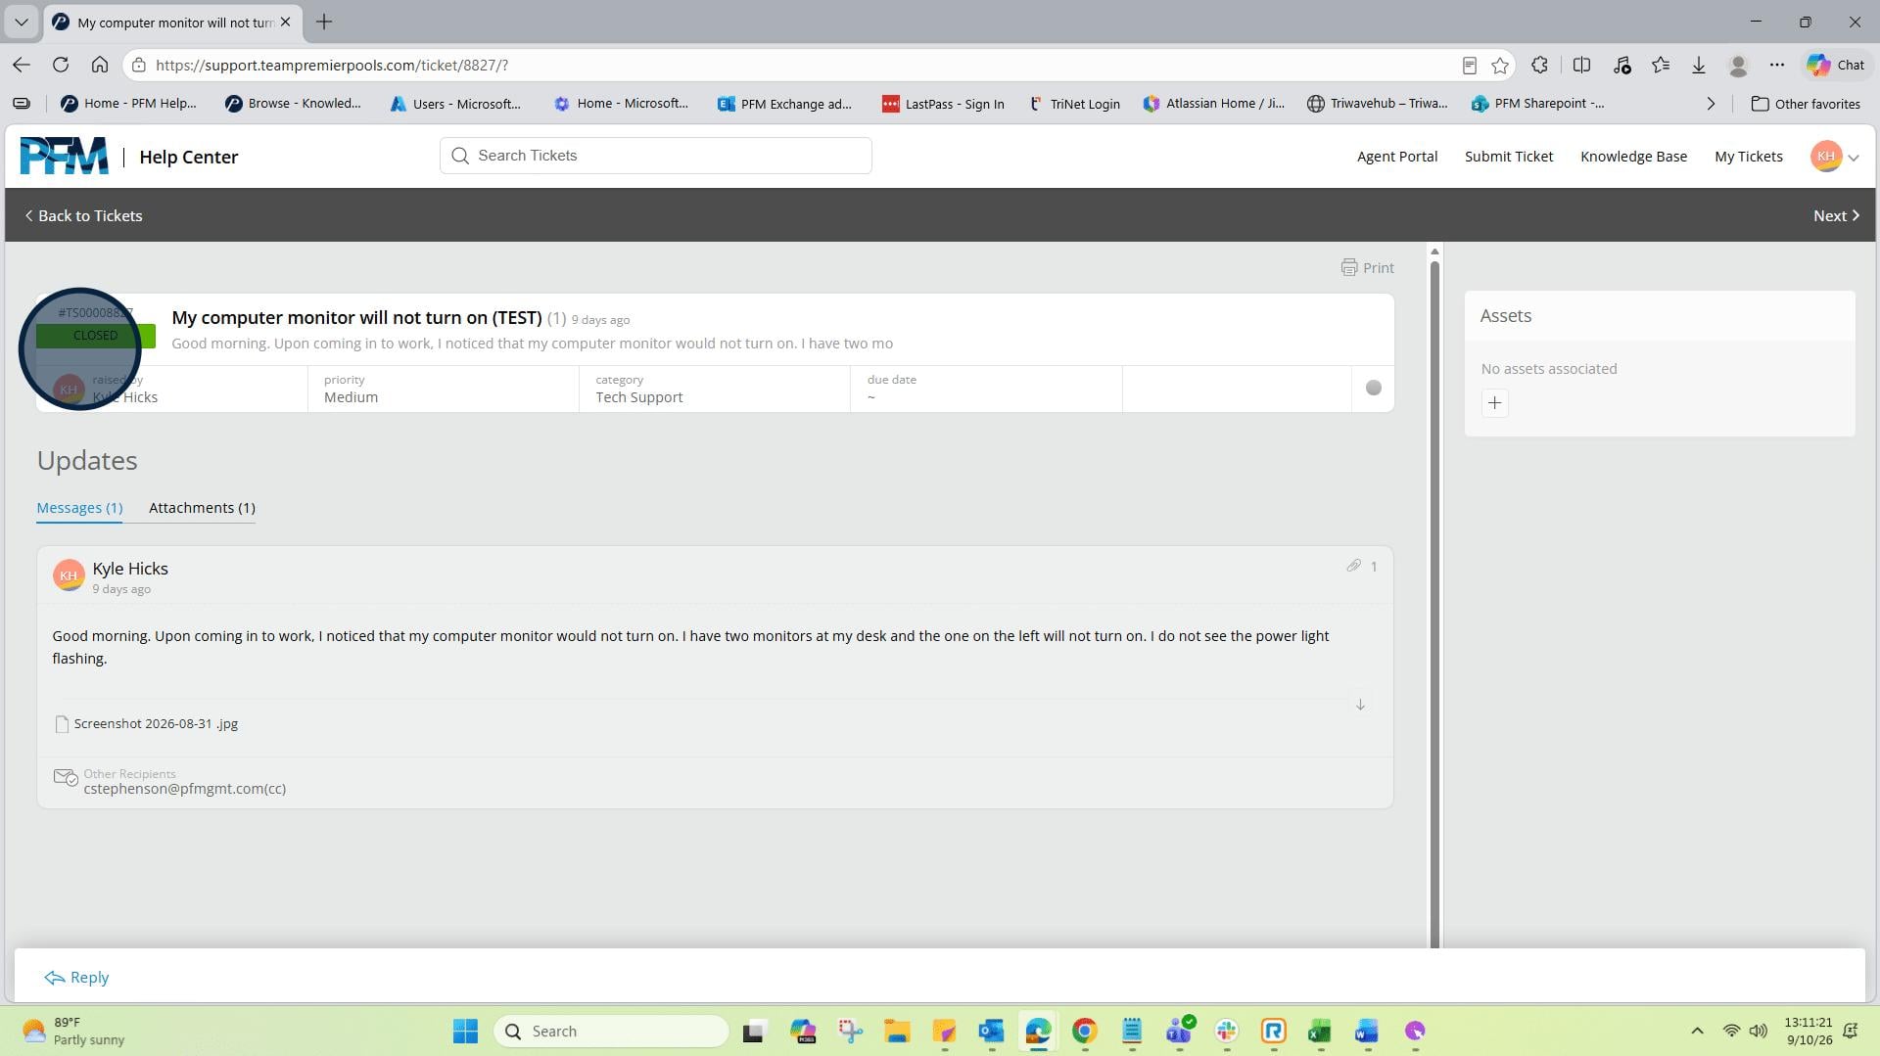Open LastPass - Sign In bookmark

pos(943,104)
